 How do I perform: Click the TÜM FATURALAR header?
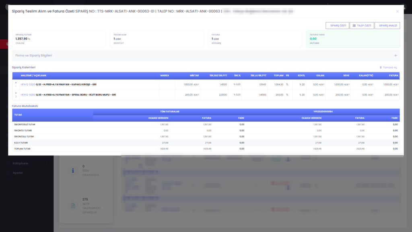click(170, 112)
